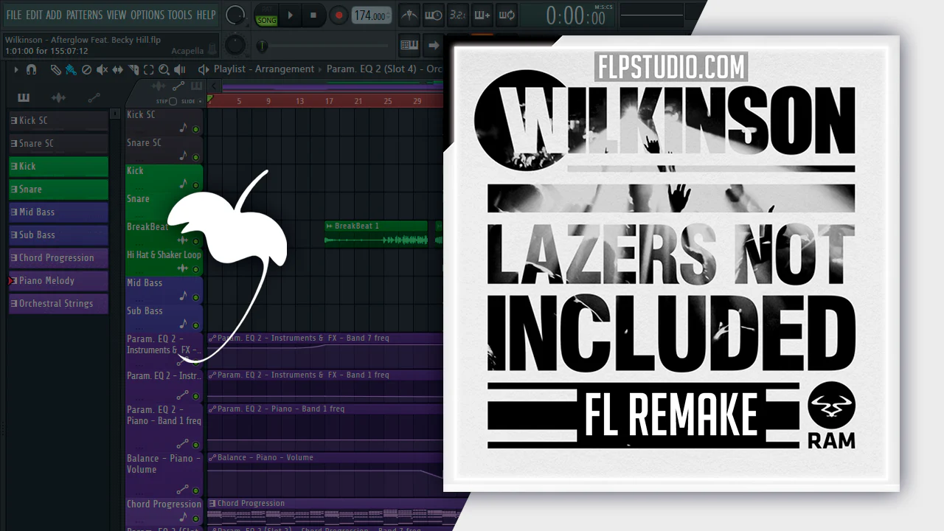Click the song position slider

[324, 46]
